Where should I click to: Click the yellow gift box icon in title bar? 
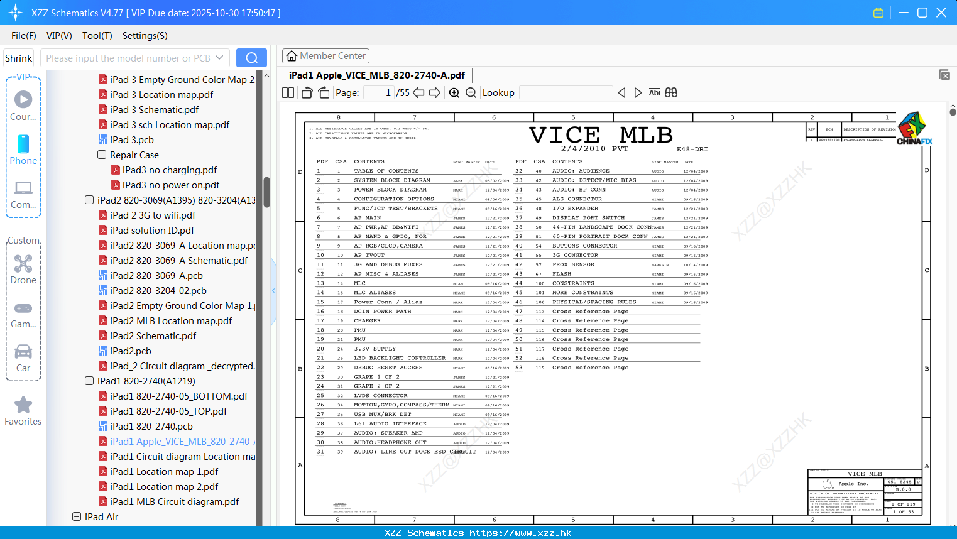point(878,13)
